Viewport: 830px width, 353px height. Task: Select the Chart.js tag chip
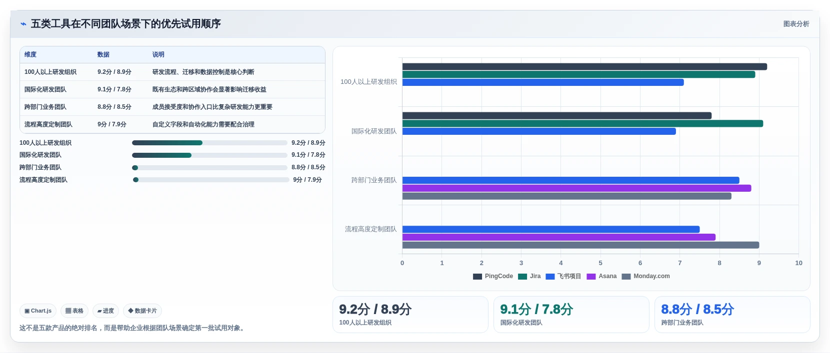tap(38, 311)
